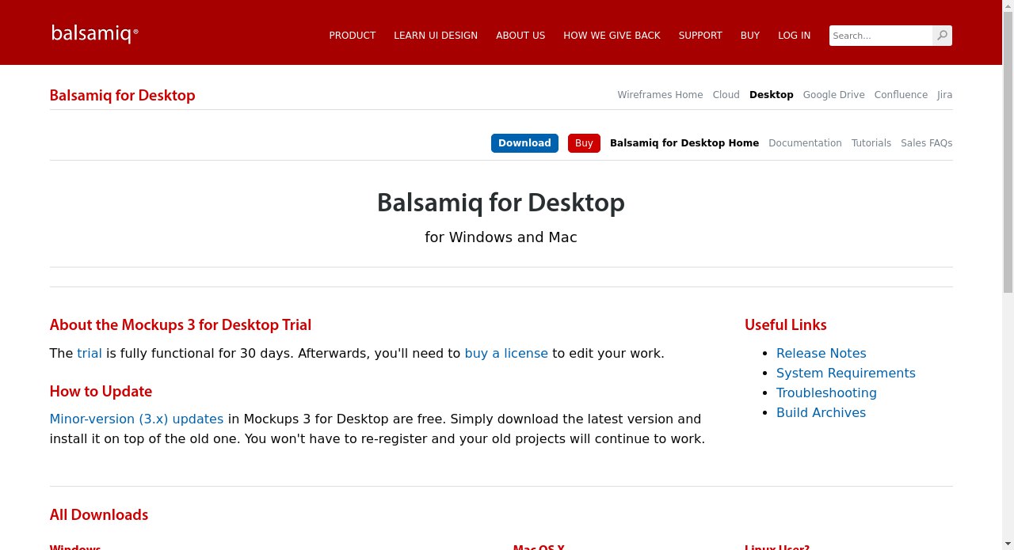Open Minor-version (3.x) updates link
The image size is (1014, 550).
click(136, 419)
